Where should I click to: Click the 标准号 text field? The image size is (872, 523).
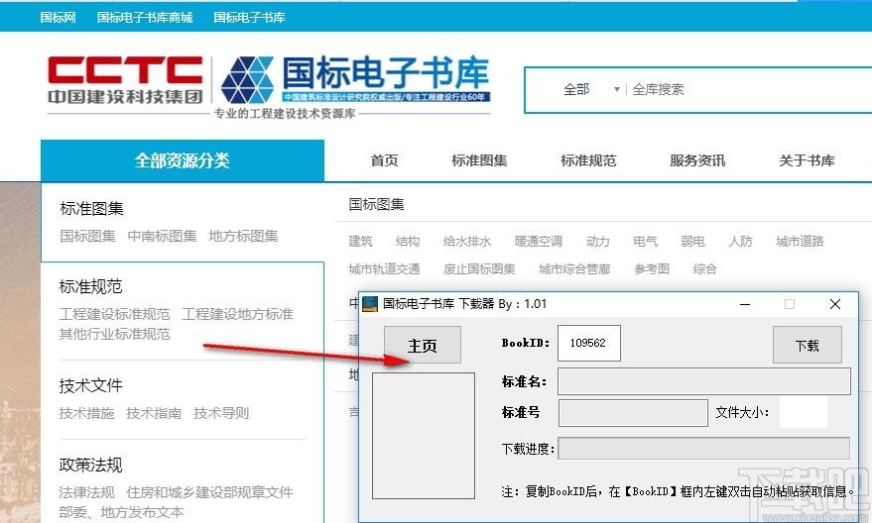(633, 412)
